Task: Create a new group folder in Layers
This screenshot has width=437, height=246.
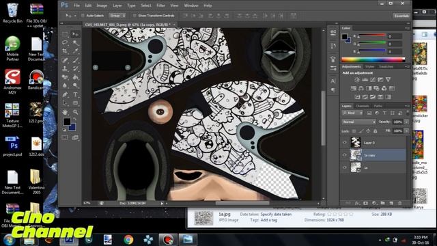Action: pos(382,204)
